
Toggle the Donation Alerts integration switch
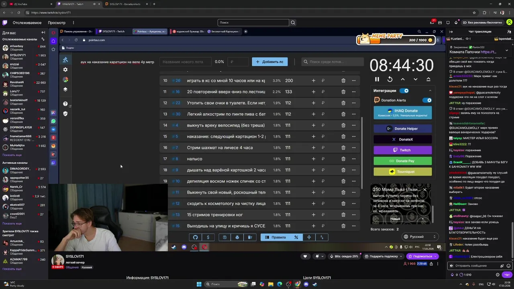[x=427, y=100]
